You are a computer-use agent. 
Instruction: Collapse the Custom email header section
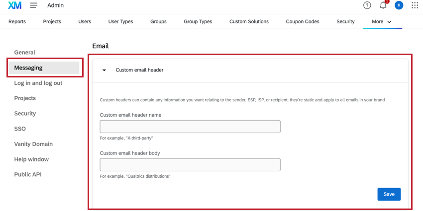pos(104,70)
